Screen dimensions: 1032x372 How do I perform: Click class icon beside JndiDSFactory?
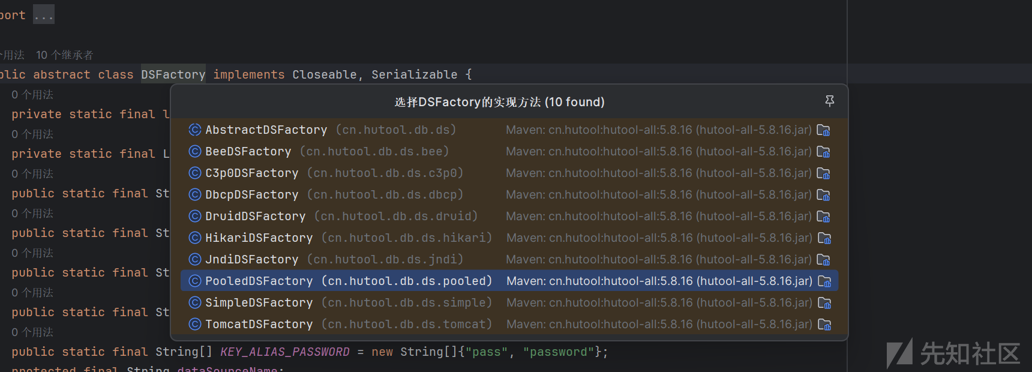[195, 259]
